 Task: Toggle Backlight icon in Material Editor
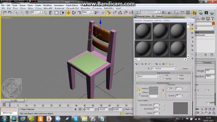192,29
